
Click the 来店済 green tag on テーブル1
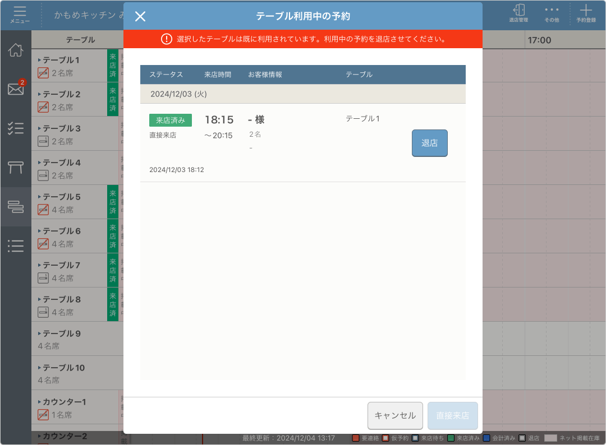click(x=112, y=65)
